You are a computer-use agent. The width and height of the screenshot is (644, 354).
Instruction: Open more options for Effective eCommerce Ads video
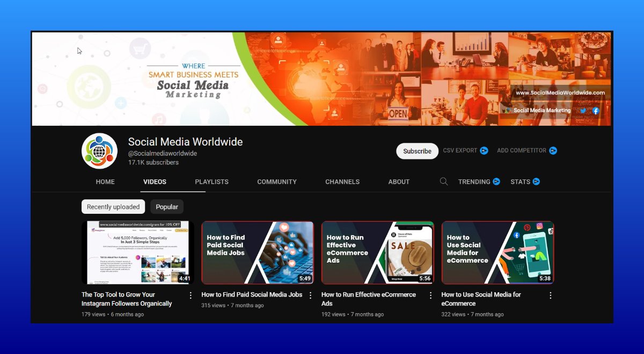pyautogui.click(x=430, y=295)
